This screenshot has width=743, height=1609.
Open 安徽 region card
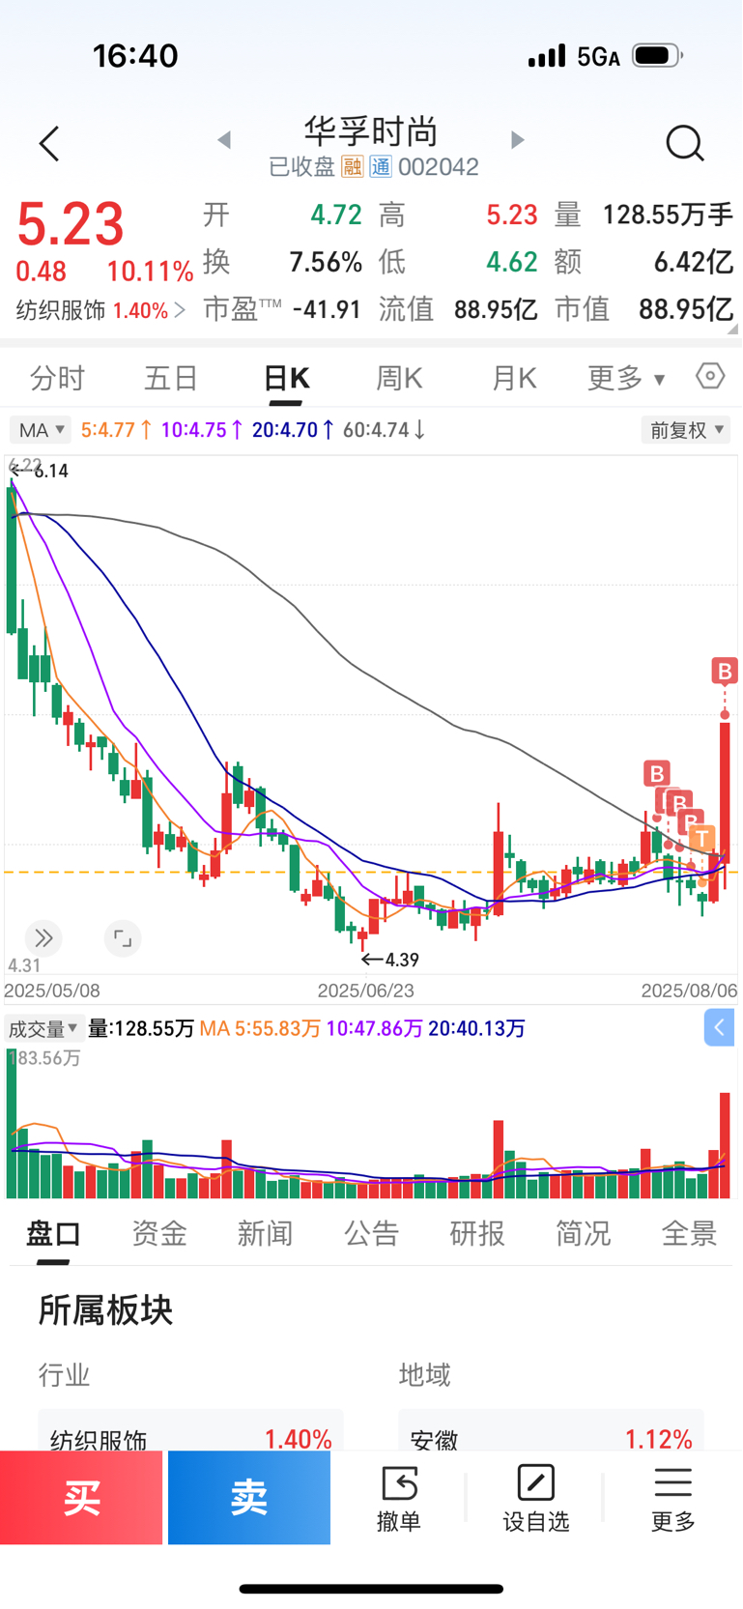tap(551, 1432)
